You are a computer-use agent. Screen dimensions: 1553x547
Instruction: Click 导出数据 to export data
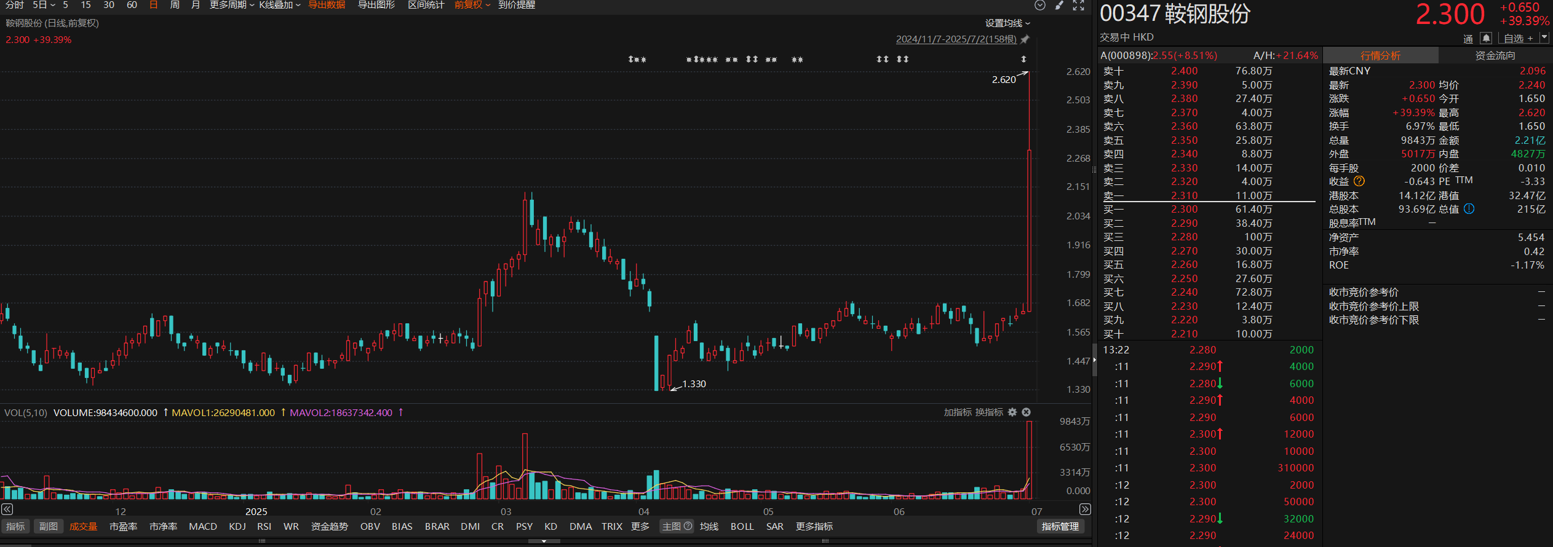point(327,5)
